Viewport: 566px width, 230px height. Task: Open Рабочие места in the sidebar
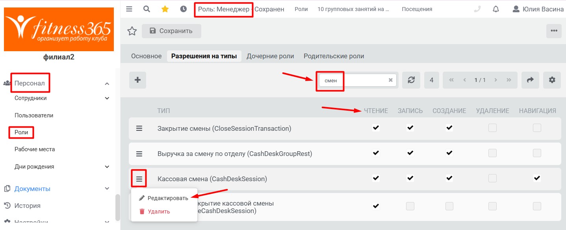point(35,149)
